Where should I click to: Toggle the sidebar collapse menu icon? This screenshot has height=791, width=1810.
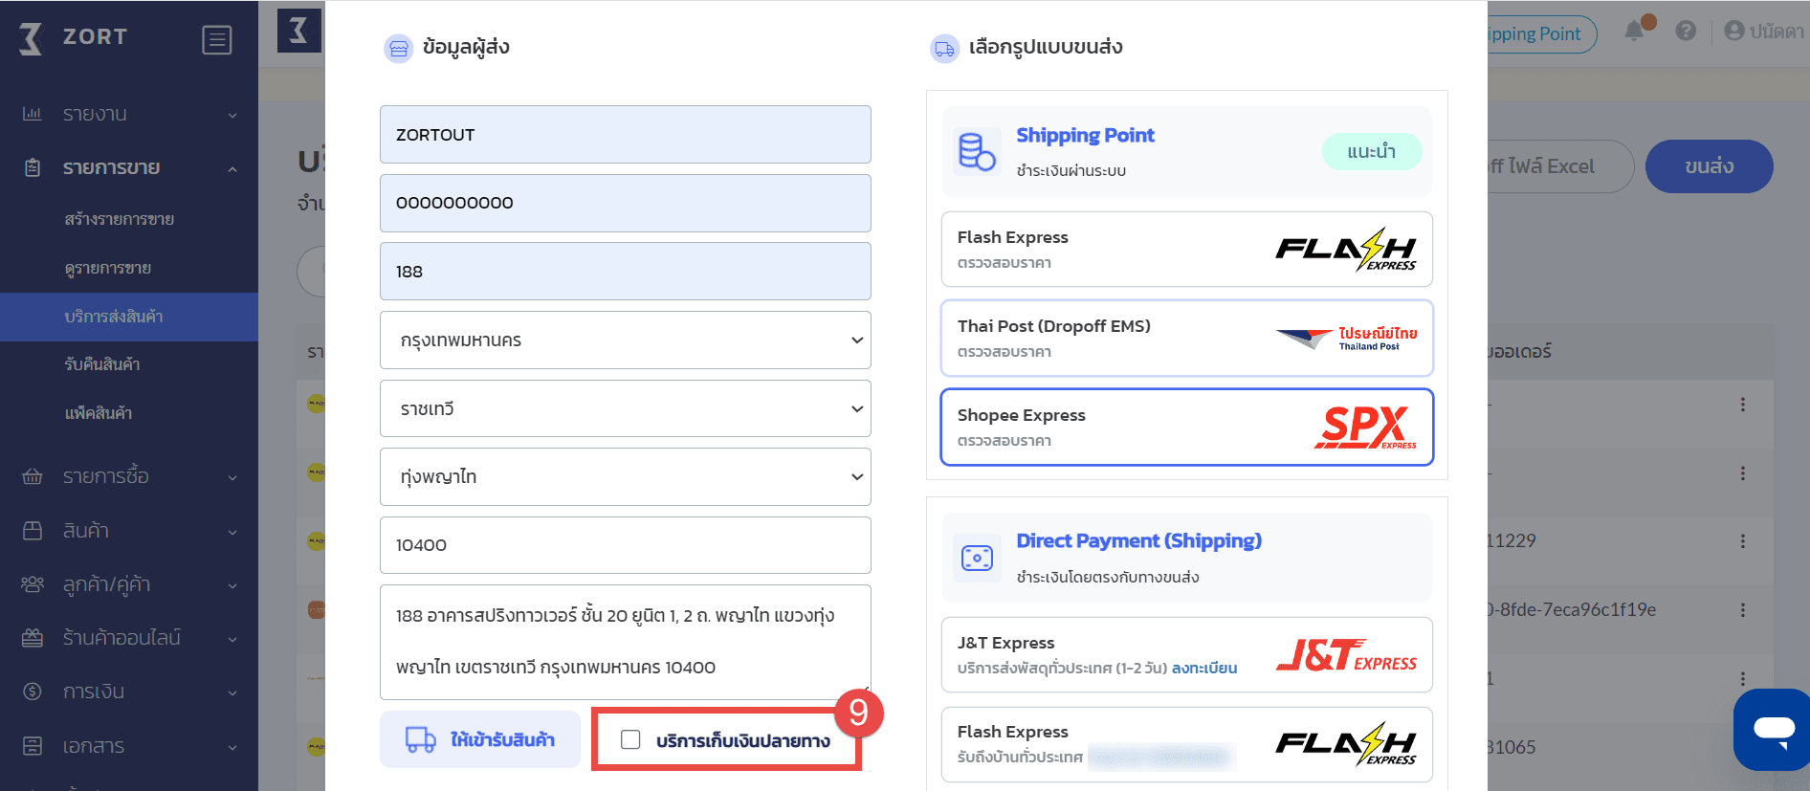[217, 40]
